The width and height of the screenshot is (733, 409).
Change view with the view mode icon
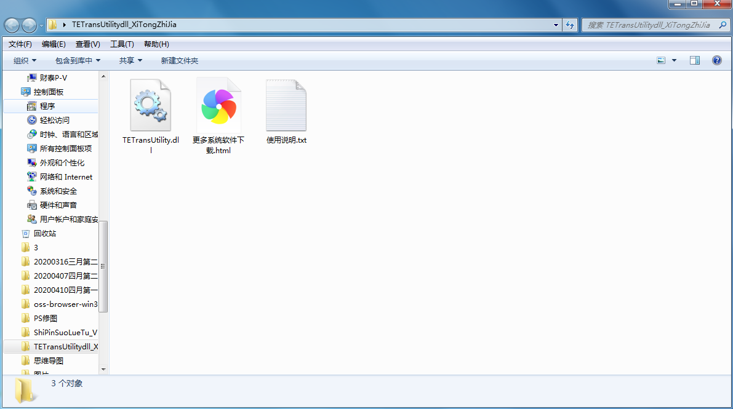click(661, 60)
